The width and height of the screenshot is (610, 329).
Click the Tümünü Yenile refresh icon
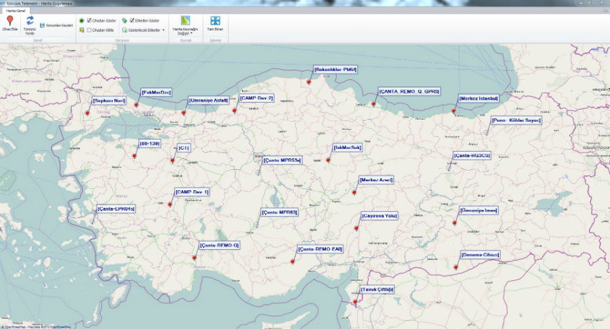coord(30,21)
